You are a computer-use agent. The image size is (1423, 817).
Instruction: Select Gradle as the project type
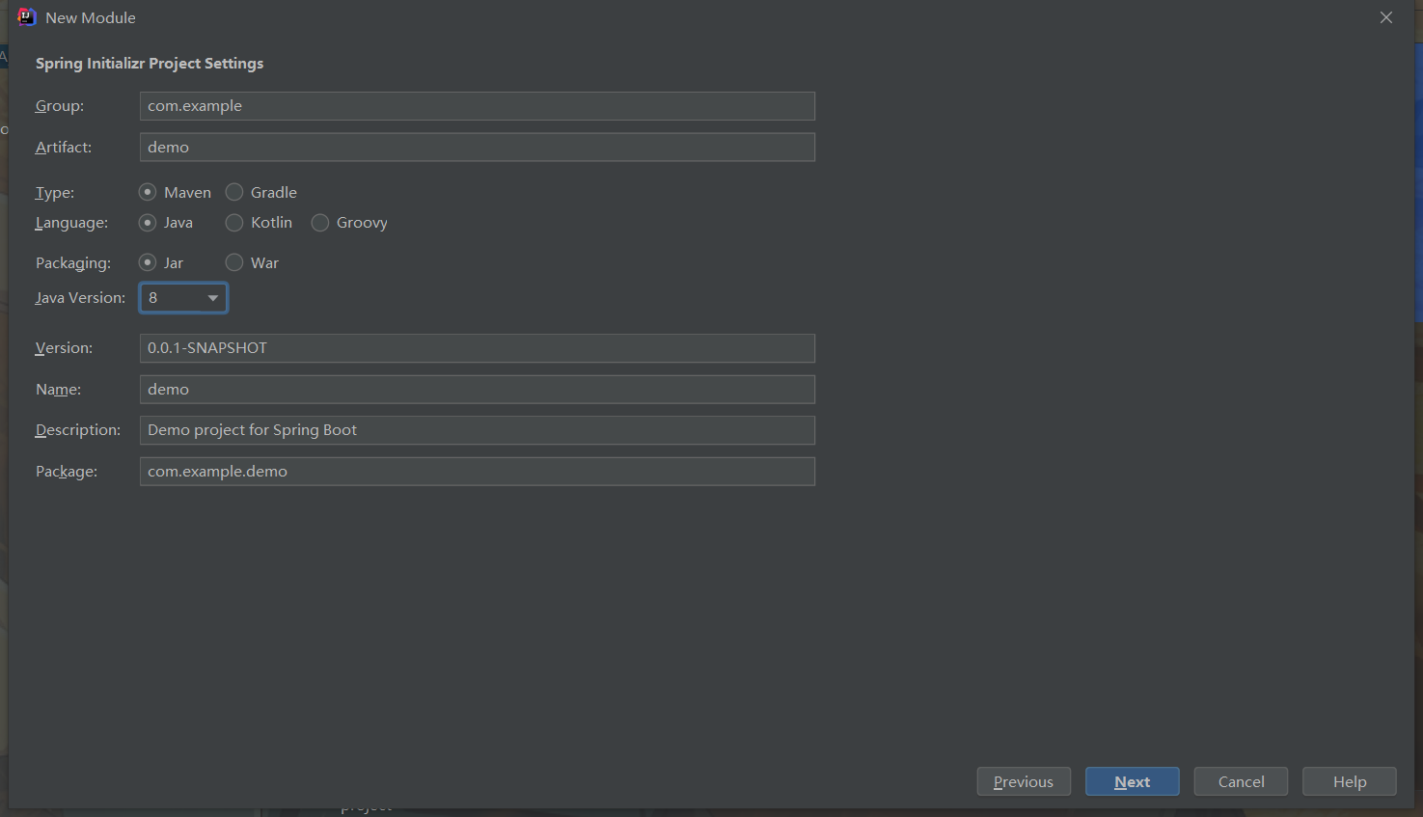tap(260, 192)
